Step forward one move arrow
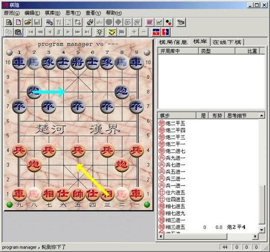 coord(68,32)
